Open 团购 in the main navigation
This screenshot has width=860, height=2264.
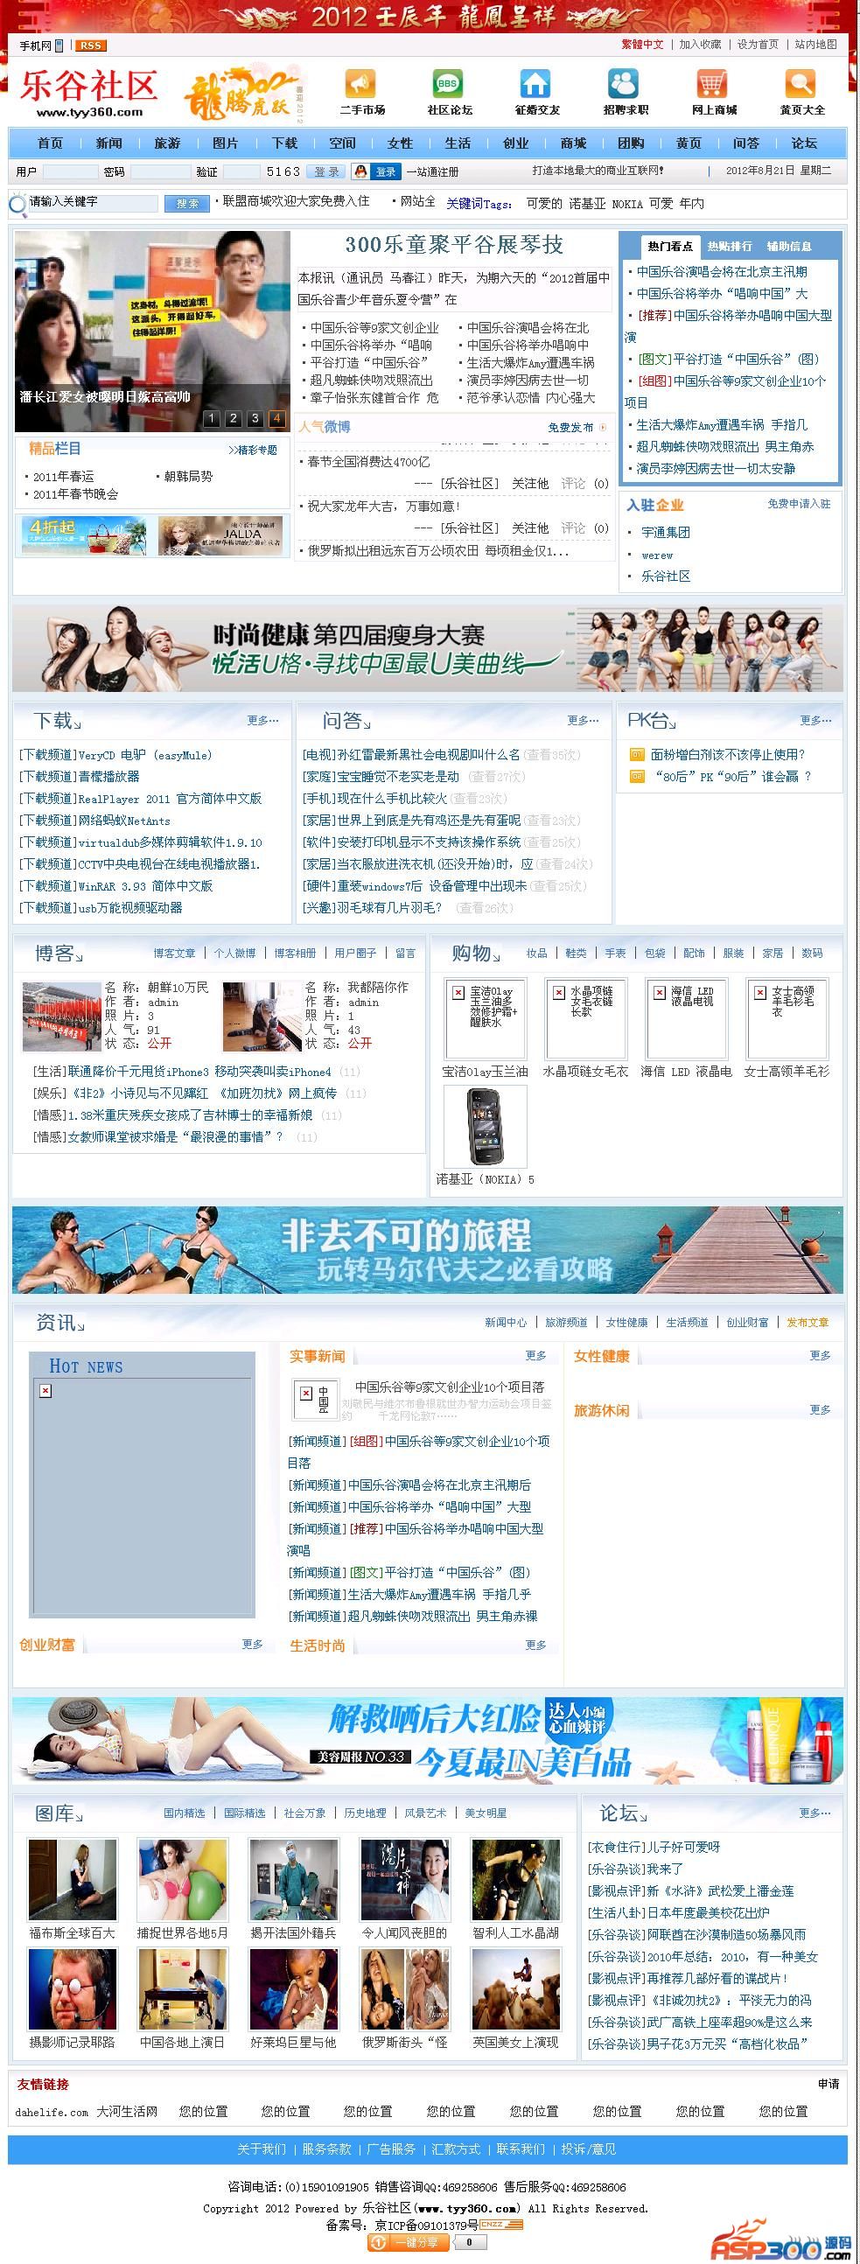pos(631,143)
